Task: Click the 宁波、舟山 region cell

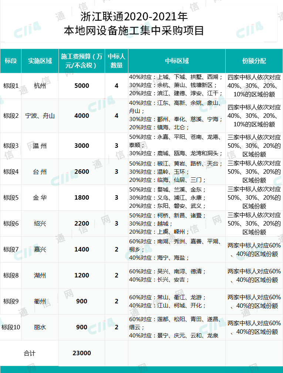Action: click(40, 116)
